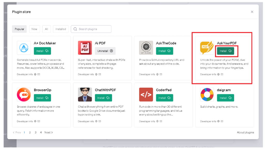265x149 pixels.
Task: Click the daigr.am colorful ring logo
Action: [207, 94]
